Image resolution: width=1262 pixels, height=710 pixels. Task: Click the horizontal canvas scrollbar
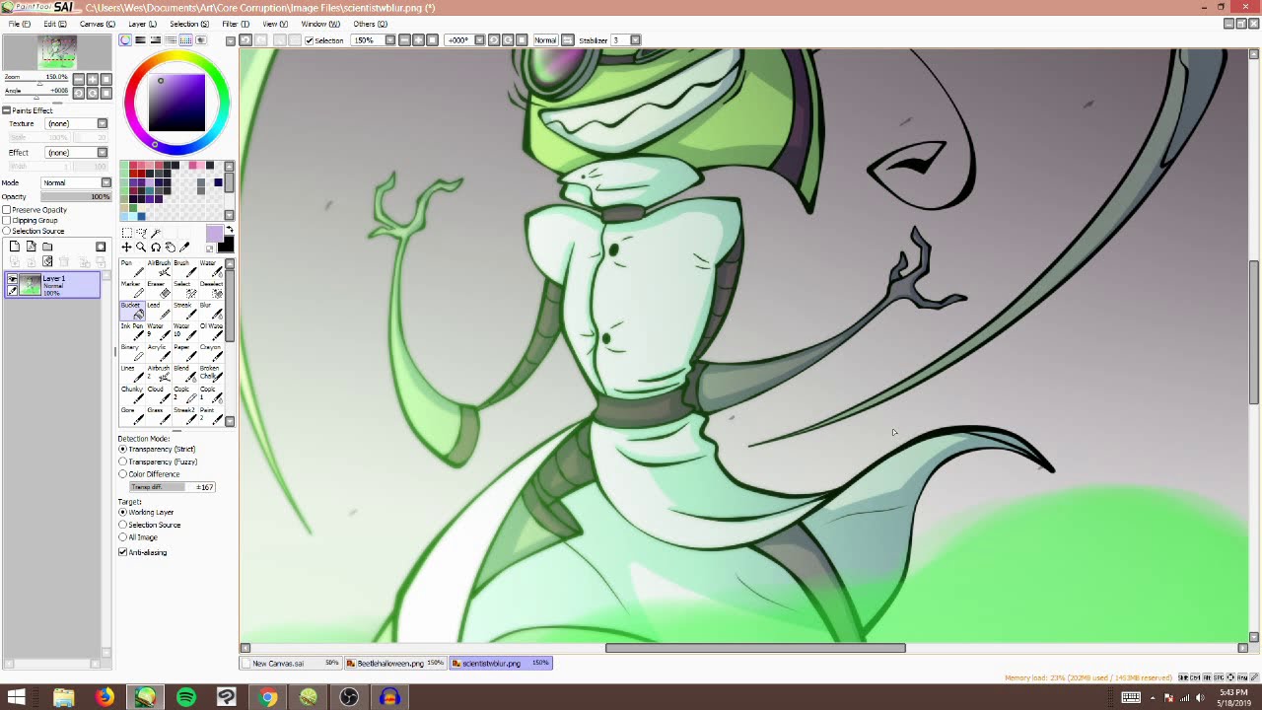point(755,648)
